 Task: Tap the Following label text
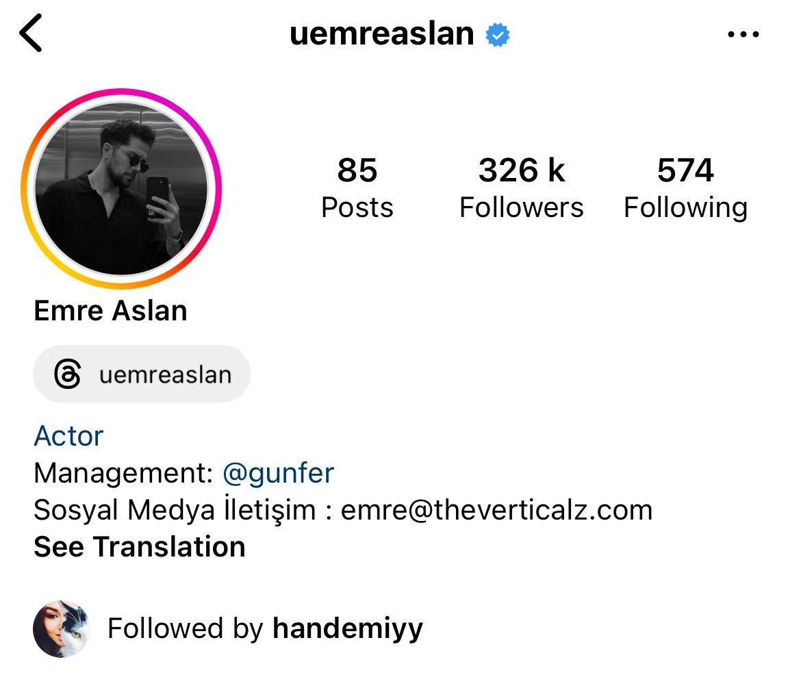(x=685, y=209)
